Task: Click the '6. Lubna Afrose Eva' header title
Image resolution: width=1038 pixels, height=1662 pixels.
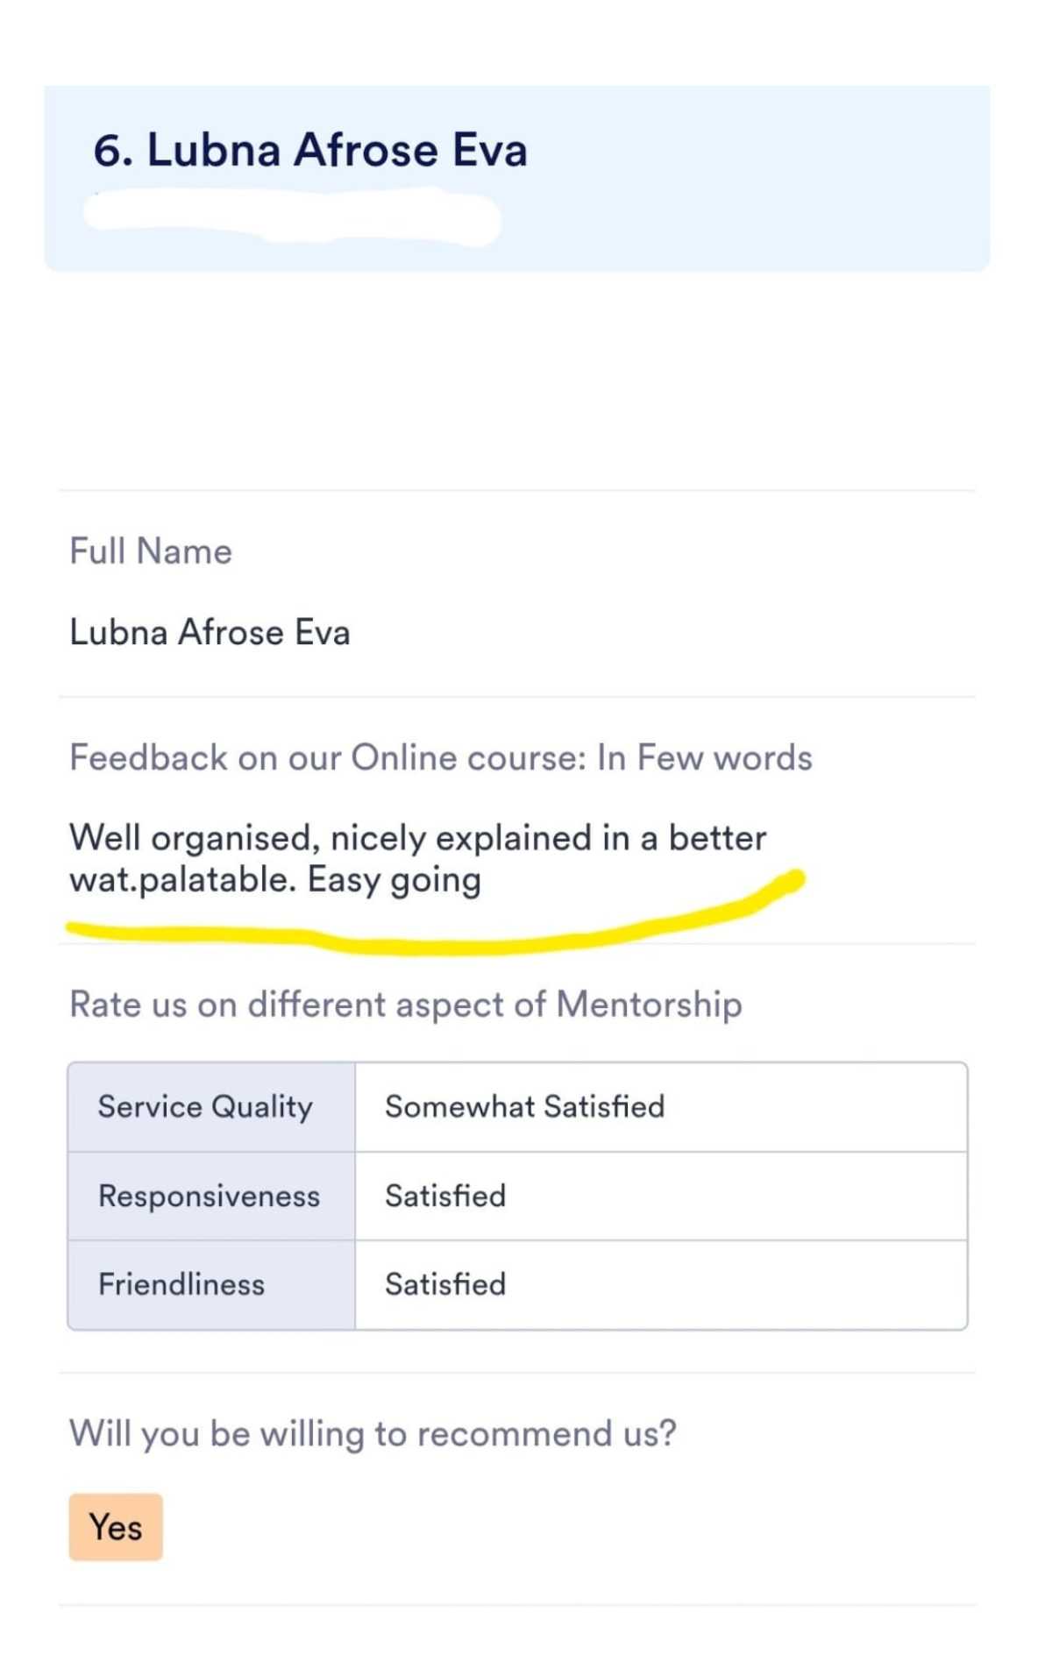Action: pyautogui.click(x=310, y=150)
